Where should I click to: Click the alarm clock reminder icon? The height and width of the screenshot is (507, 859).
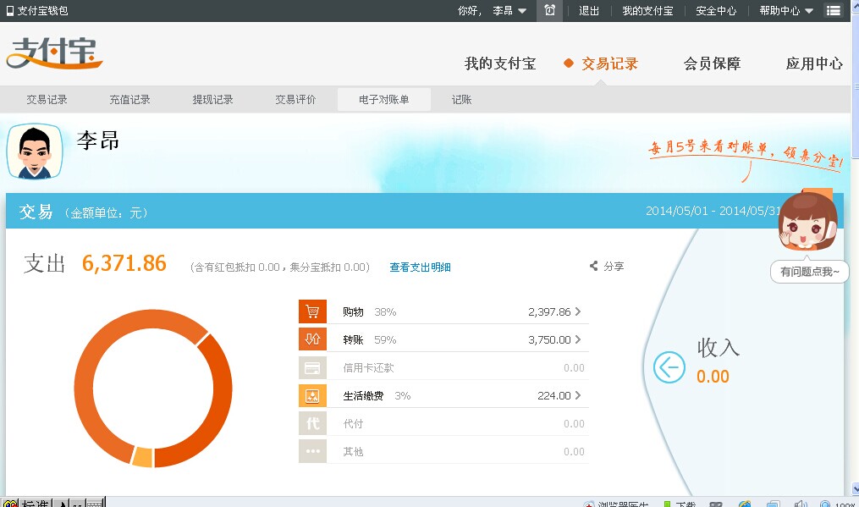tap(550, 11)
